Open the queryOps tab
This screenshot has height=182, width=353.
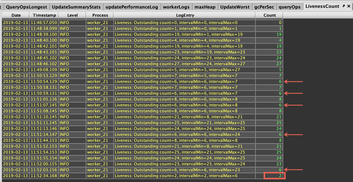289,7
